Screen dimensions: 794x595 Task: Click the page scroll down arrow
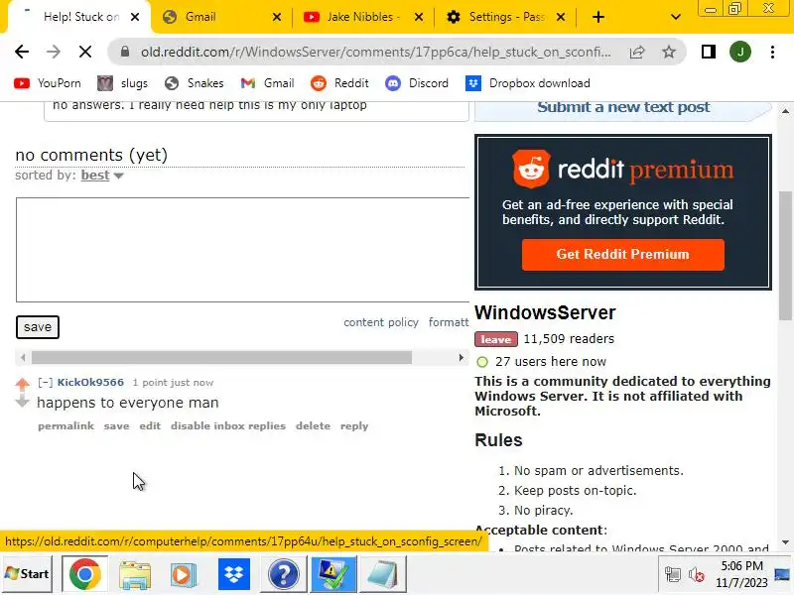pyautogui.click(x=785, y=542)
